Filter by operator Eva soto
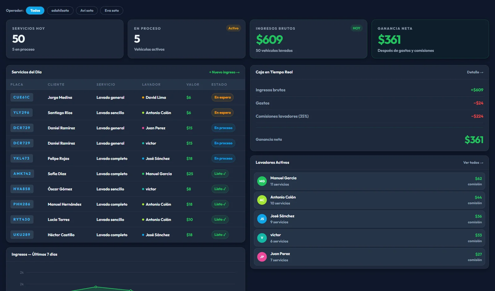 point(112,11)
